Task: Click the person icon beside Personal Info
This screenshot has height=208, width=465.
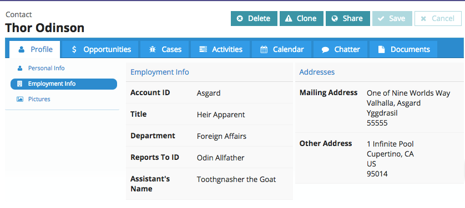Action: click(20, 68)
